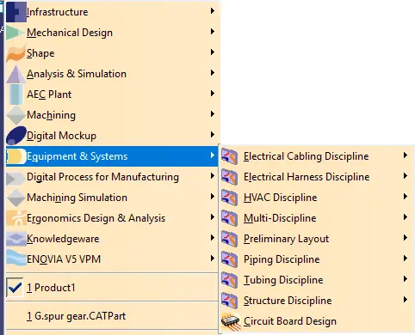Open the Knowledgeware menu entry

pyautogui.click(x=112, y=239)
